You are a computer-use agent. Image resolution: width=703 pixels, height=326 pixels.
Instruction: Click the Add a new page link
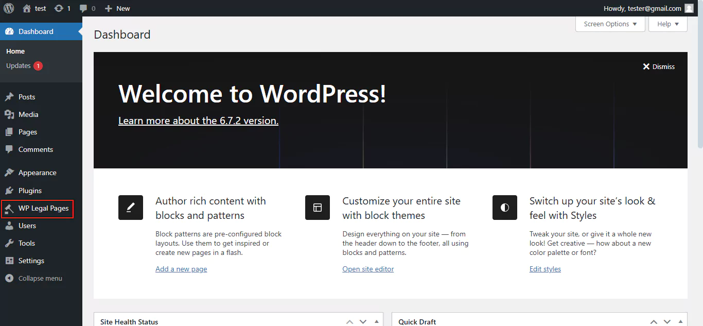click(x=181, y=268)
